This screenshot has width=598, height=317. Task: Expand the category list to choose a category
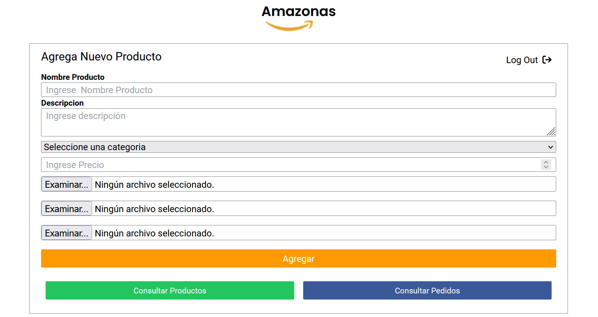(298, 147)
